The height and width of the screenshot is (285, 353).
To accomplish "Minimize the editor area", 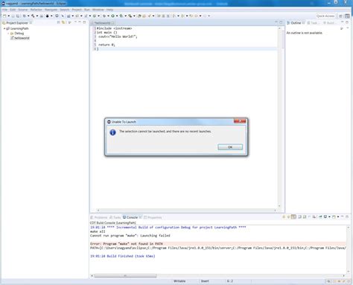I will pos(276,22).
